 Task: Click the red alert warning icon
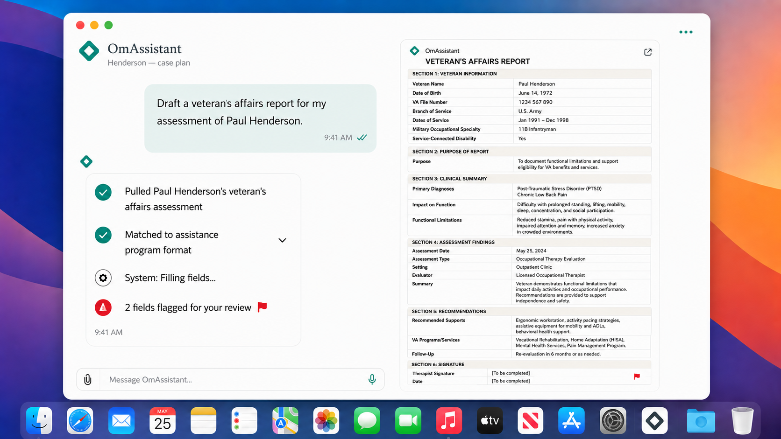tap(103, 307)
